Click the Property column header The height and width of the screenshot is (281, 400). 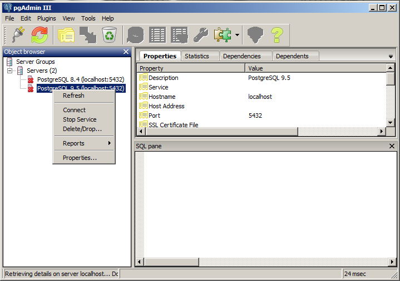pyautogui.click(x=191, y=68)
